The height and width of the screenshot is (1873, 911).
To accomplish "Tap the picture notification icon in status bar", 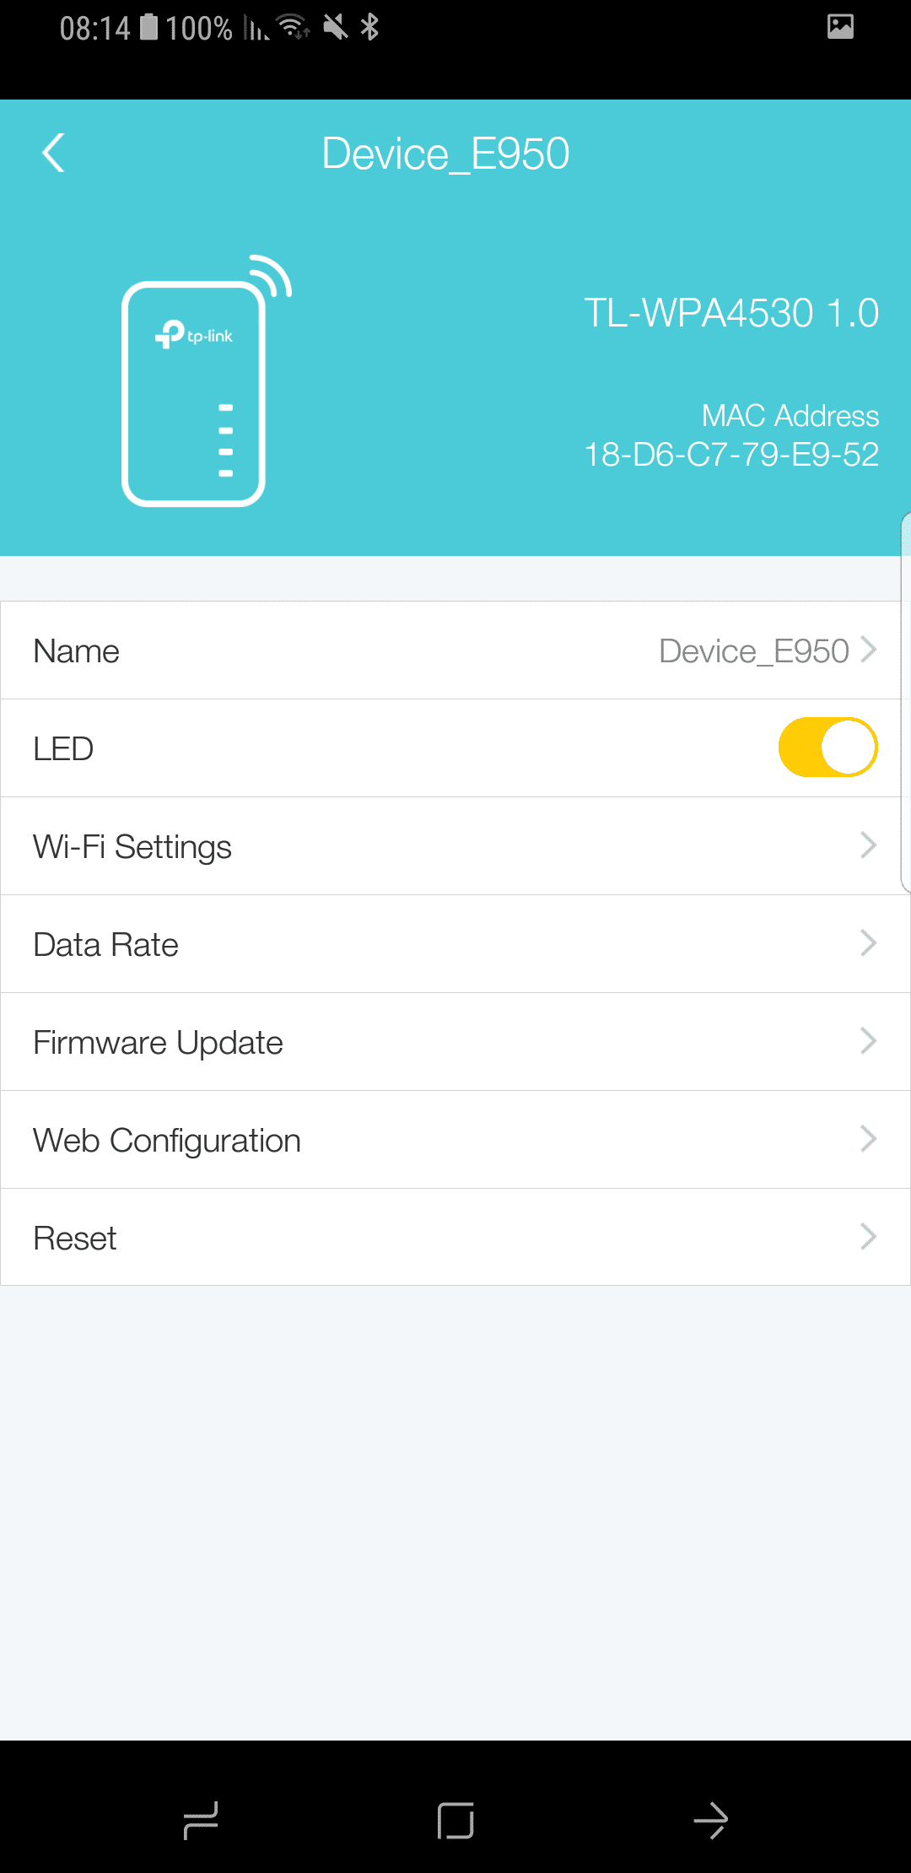I will click(x=840, y=26).
